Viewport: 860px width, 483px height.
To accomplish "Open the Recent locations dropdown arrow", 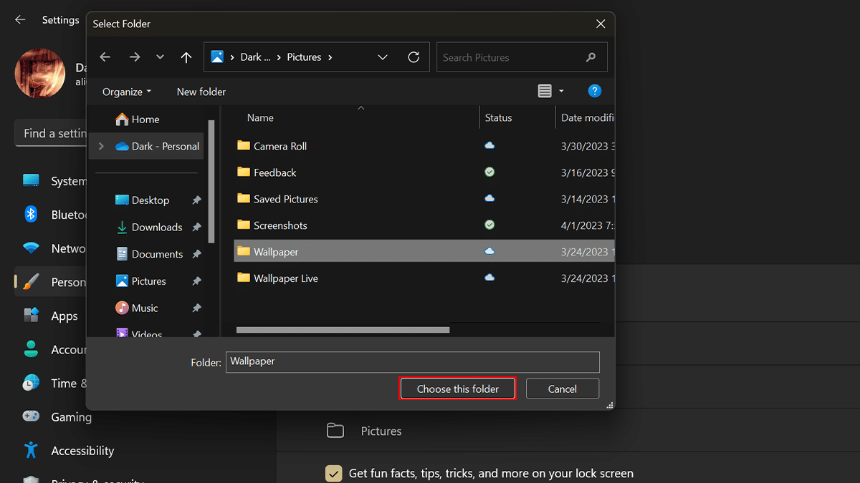I will coord(160,57).
